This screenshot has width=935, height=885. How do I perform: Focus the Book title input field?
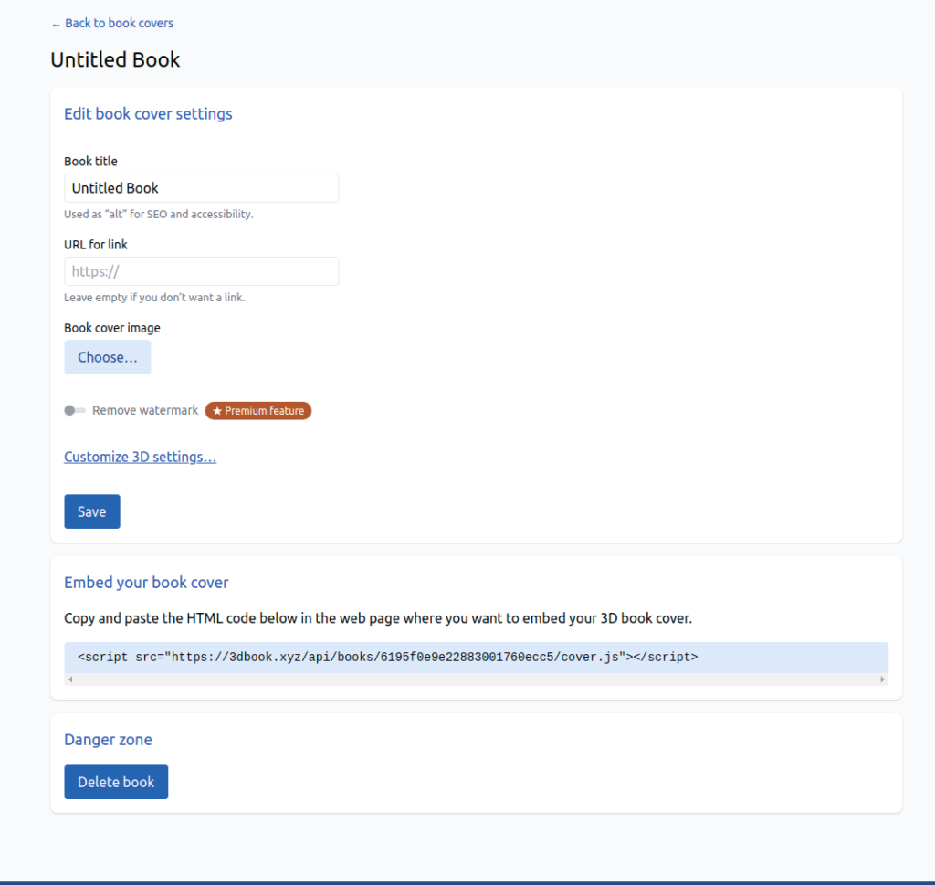(x=201, y=188)
